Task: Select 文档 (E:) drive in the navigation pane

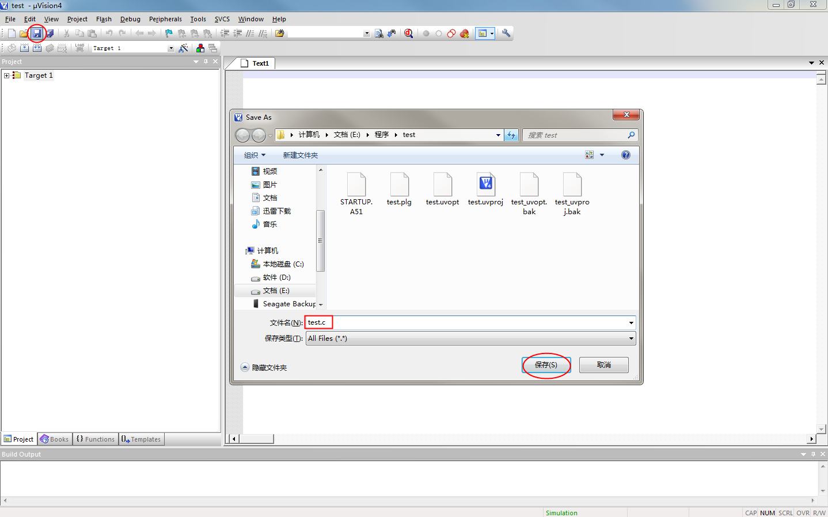Action: tap(276, 291)
